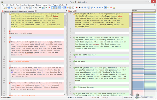
Task: Open the File menu
Action: pos(3,5)
